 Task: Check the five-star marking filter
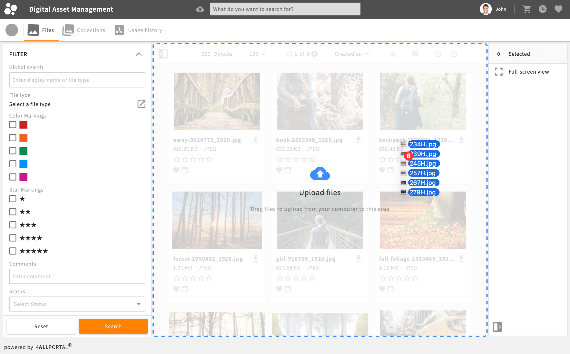click(13, 251)
